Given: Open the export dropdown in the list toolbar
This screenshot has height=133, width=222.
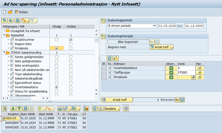Looking at the screenshot, I should [x=76, y=108].
